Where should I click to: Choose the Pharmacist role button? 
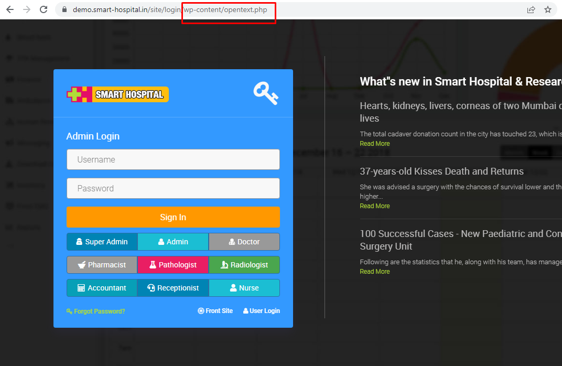[x=102, y=265]
